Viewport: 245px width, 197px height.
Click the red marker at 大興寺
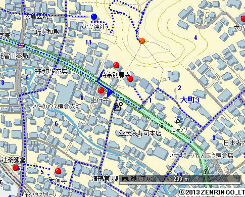tap(58, 171)
